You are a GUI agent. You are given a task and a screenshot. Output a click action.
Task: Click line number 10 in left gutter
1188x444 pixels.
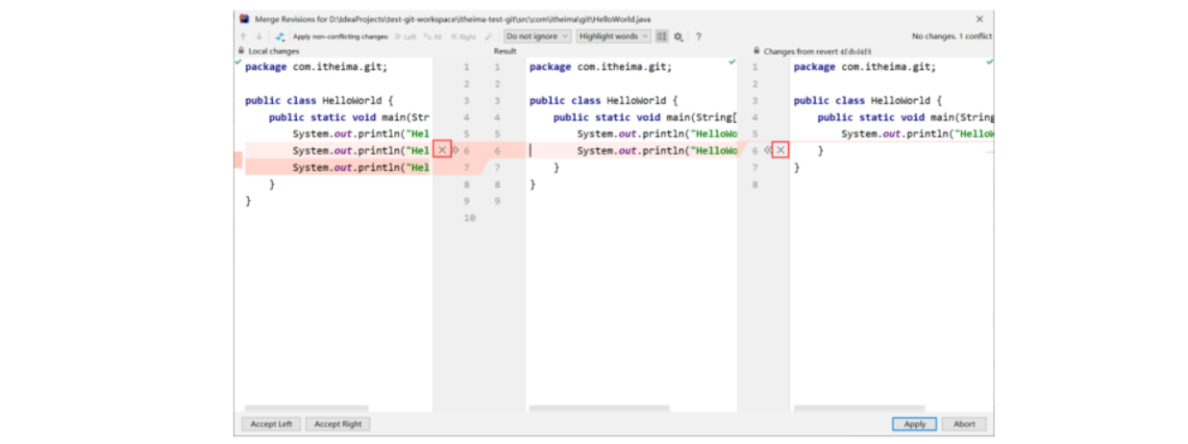point(469,218)
